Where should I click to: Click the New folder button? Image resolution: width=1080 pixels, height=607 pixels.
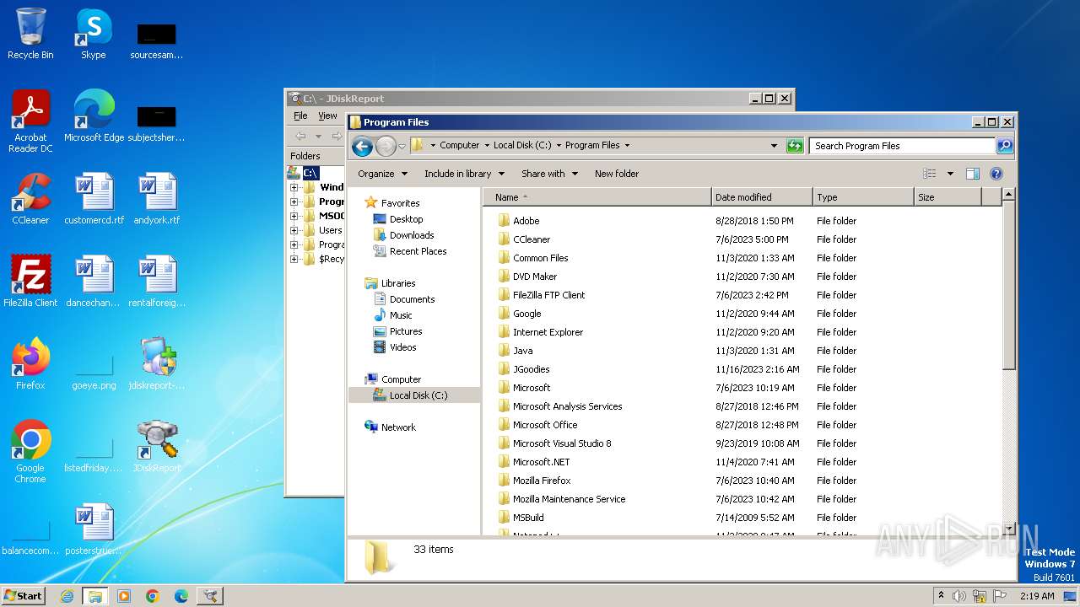click(617, 174)
